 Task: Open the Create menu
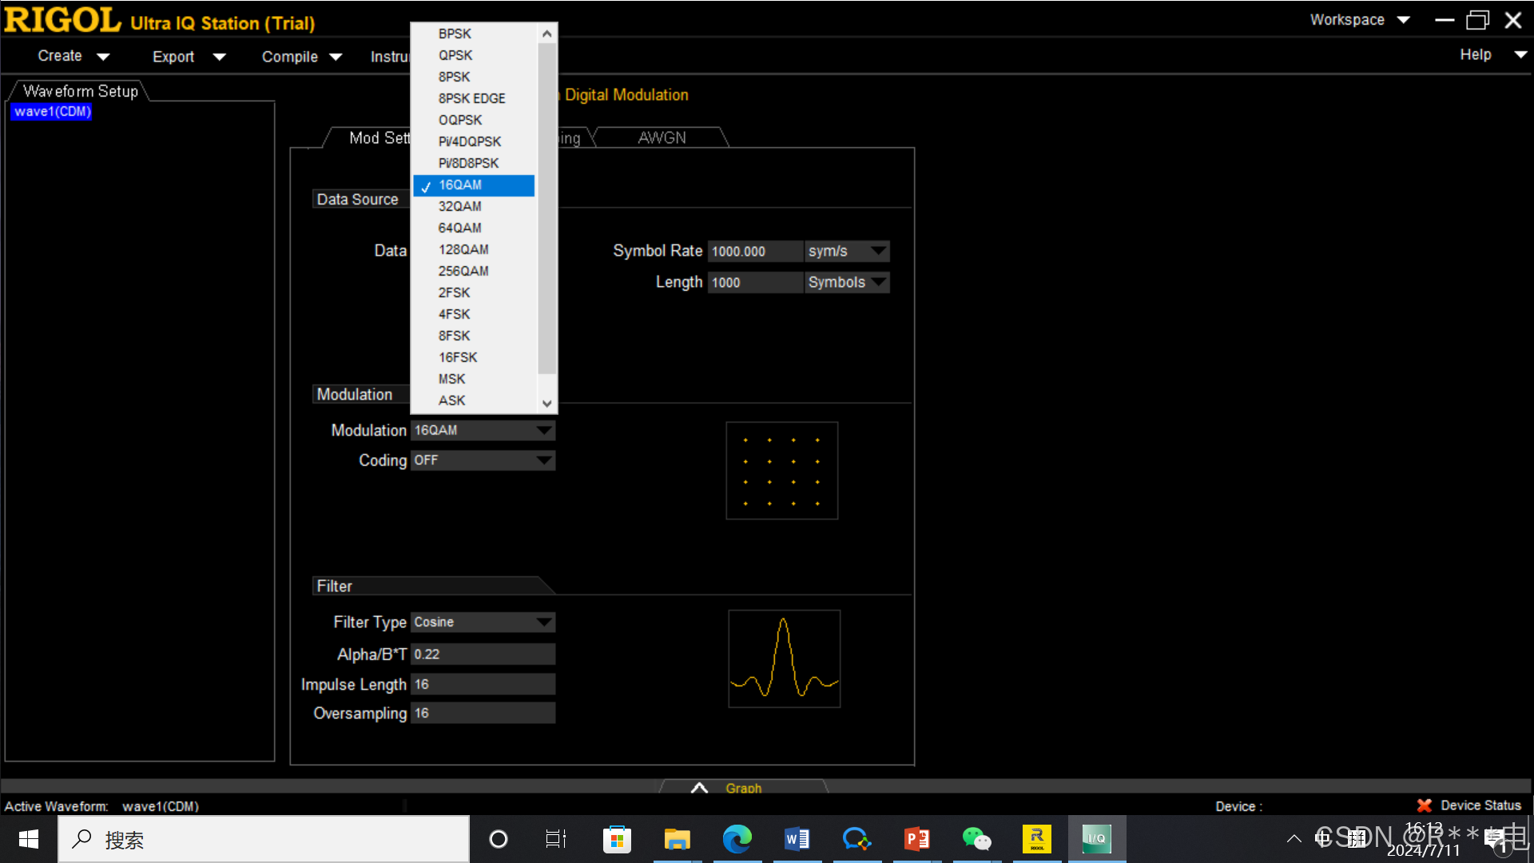click(73, 56)
